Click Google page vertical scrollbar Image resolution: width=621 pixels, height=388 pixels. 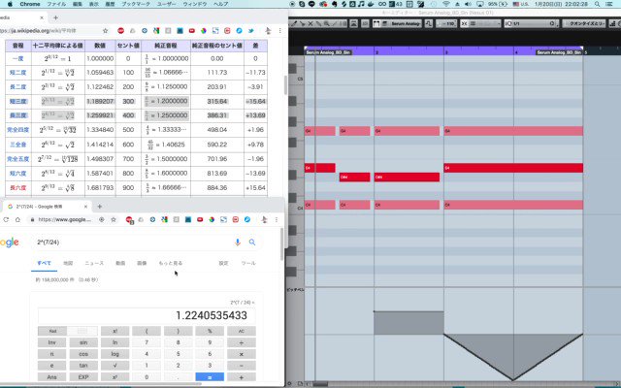click(282, 244)
